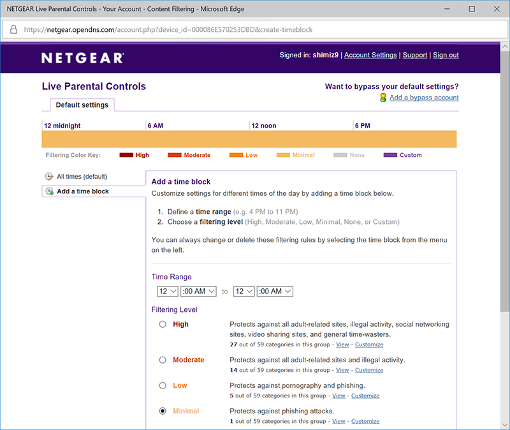Click the NETGEAR logo

[x=82, y=57]
